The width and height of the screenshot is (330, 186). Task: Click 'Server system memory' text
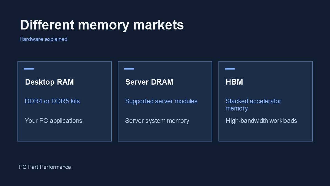pyautogui.click(x=157, y=121)
